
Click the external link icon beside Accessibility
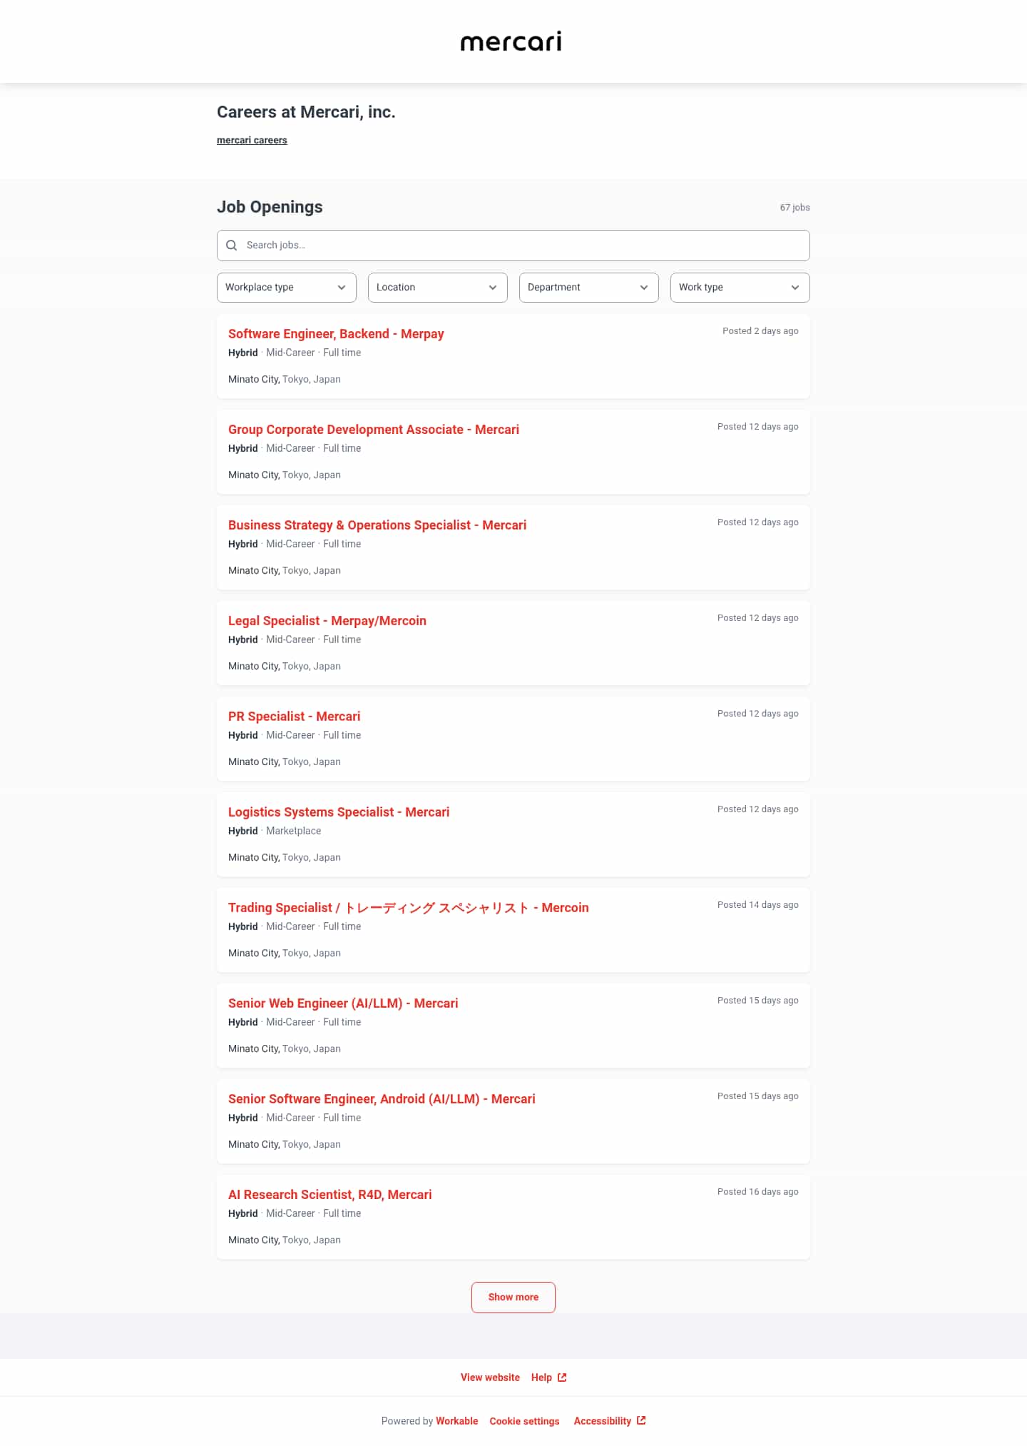point(641,1420)
